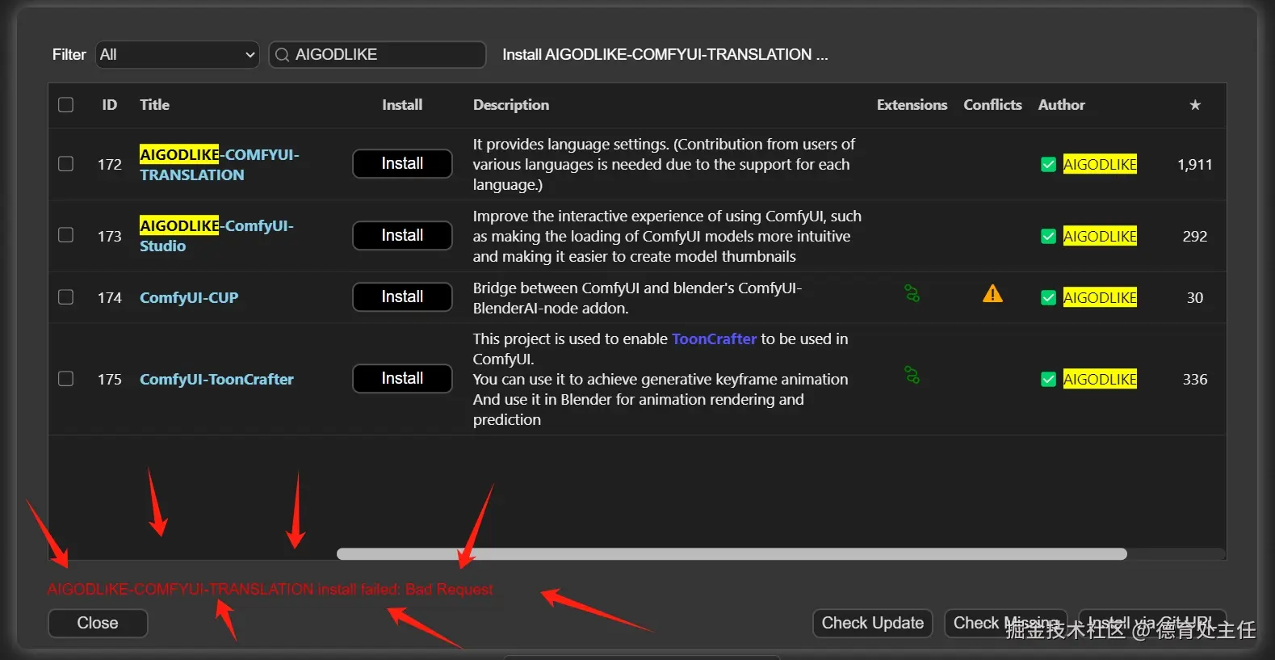Click extensions icon for ComfyUI-ToonCrafter
The image size is (1275, 660).
click(912, 375)
